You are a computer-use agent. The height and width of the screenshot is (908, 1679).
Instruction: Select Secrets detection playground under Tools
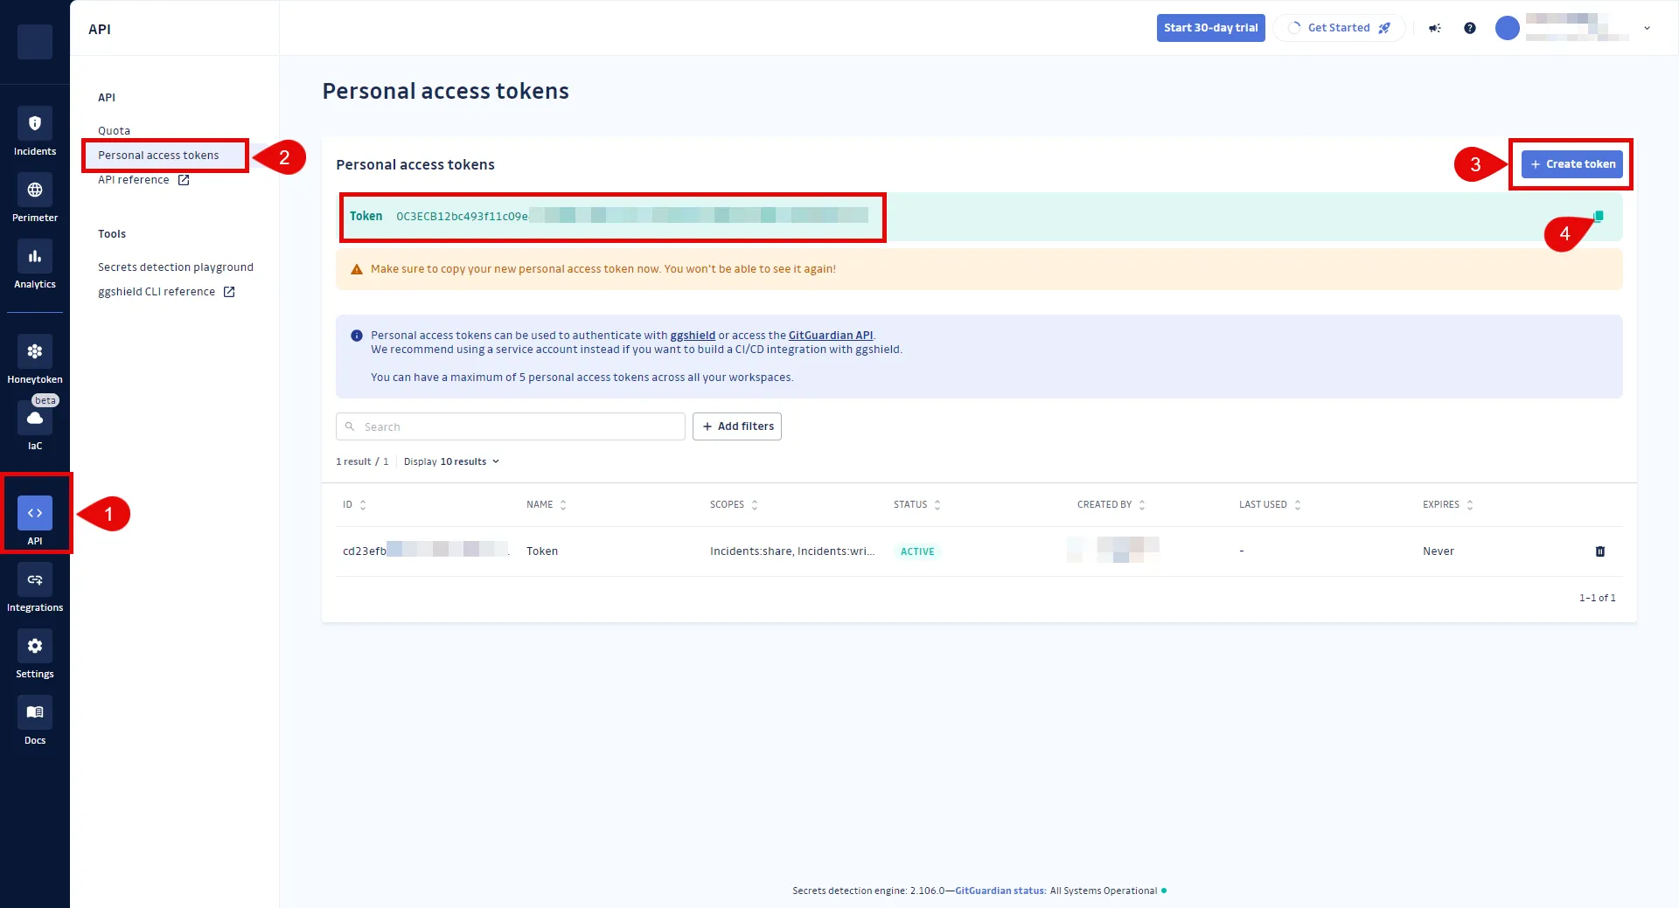[x=176, y=267]
